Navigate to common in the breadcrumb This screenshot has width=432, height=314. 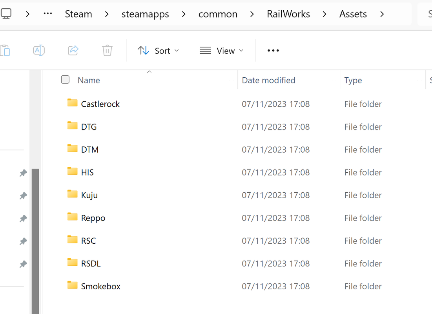pos(218,14)
